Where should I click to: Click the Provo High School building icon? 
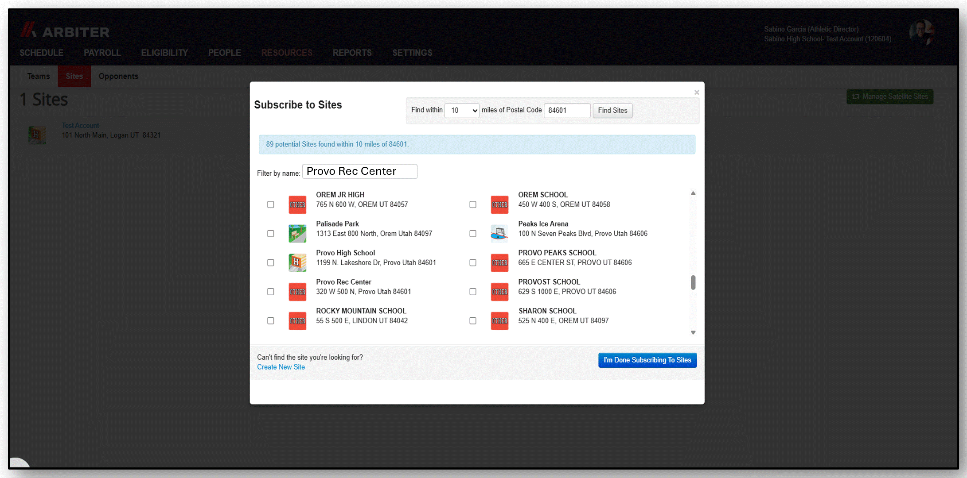[297, 262]
